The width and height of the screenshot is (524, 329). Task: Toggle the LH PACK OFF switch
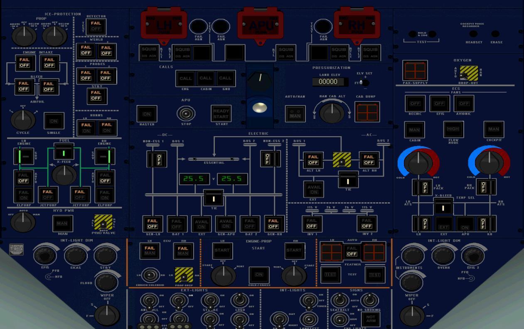422,187
